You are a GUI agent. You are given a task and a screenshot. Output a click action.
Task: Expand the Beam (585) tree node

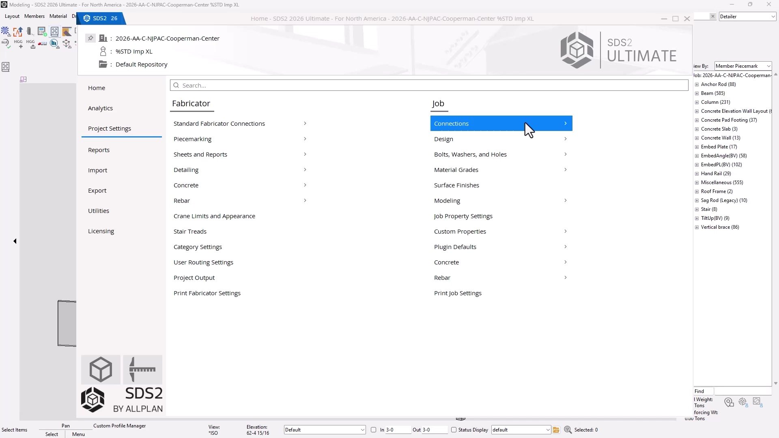click(x=697, y=93)
